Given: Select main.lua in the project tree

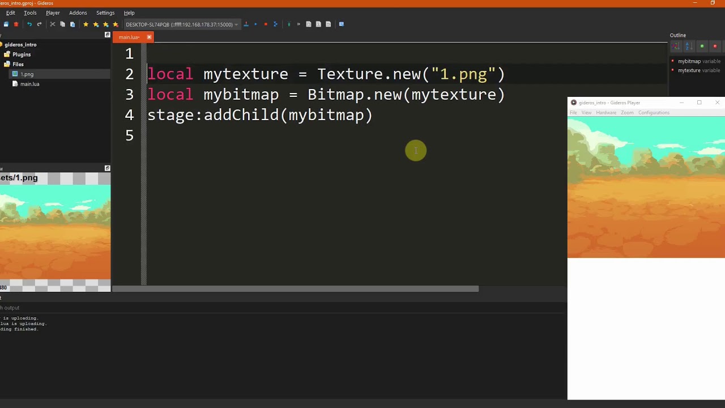Looking at the screenshot, I should point(29,84).
